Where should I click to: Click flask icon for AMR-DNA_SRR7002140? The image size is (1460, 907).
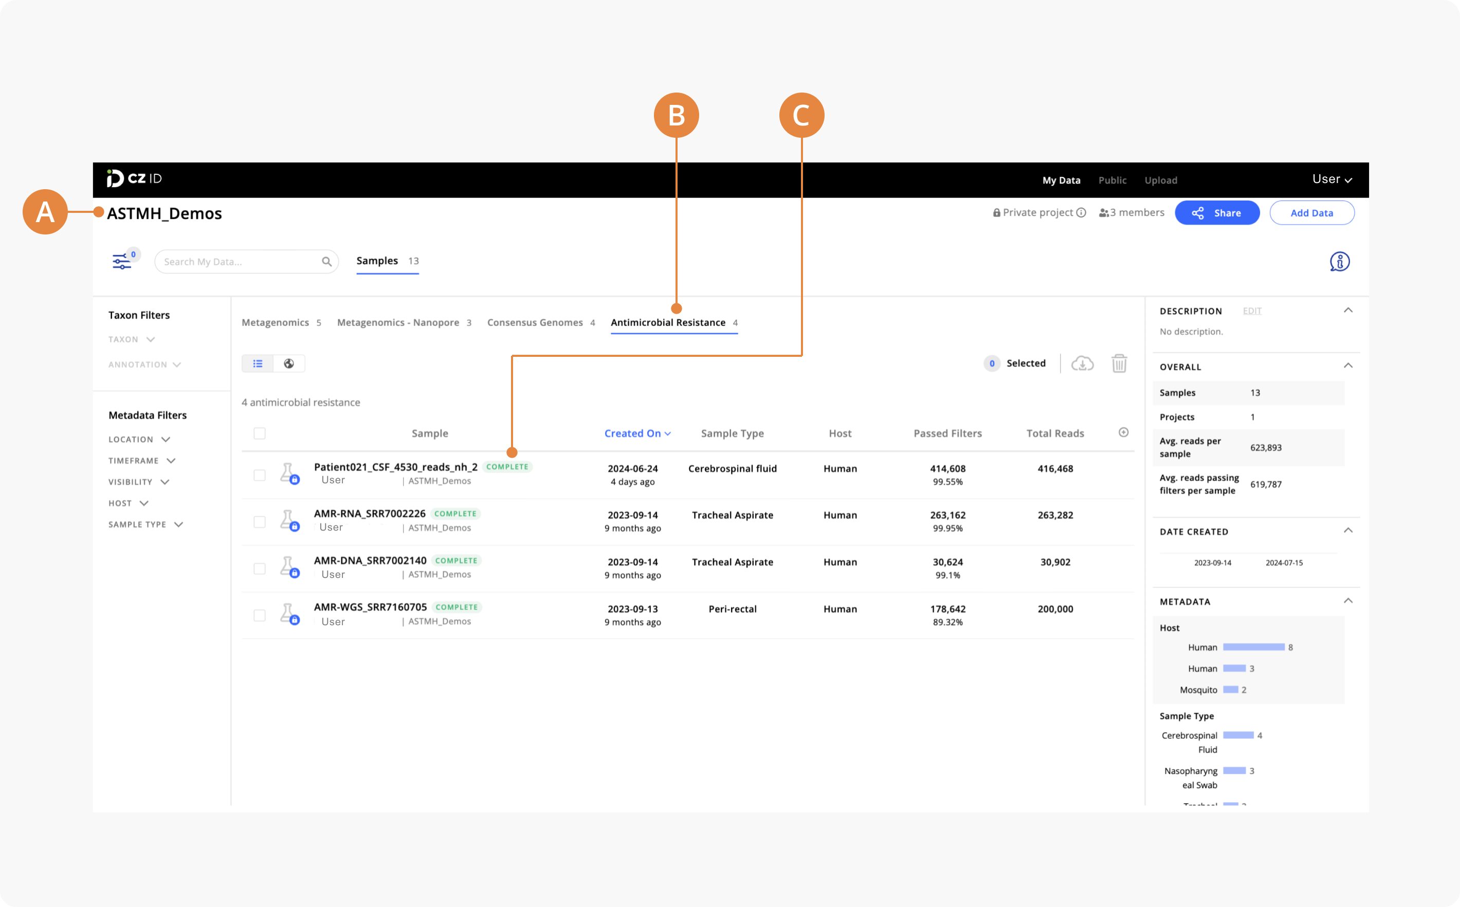click(289, 567)
